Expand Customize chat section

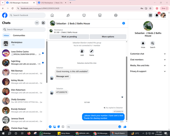click(148, 54)
